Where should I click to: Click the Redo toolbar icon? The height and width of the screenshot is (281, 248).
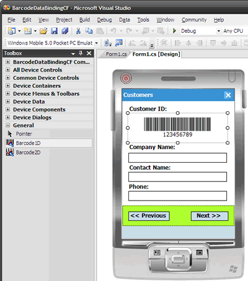pyautogui.click(x=129, y=31)
